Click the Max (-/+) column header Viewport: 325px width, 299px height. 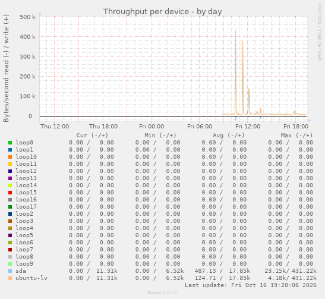click(296, 136)
